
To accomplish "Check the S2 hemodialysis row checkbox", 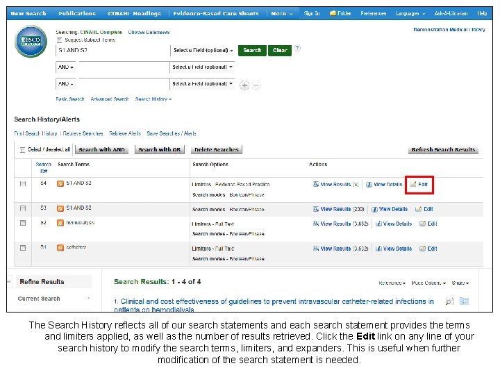I will tap(23, 223).
